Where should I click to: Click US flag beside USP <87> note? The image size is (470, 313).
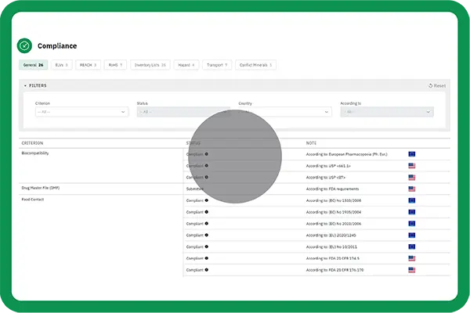(412, 178)
